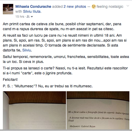The height and width of the screenshot is (131, 132).
Task: Open the post options chevron menu
Action: (x=128, y=6)
